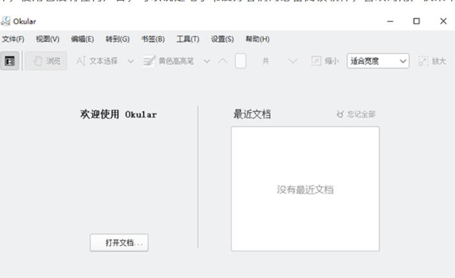Select the Browse hand tool

(46, 61)
